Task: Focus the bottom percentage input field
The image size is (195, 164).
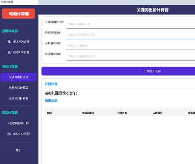Action: pos(130,56)
